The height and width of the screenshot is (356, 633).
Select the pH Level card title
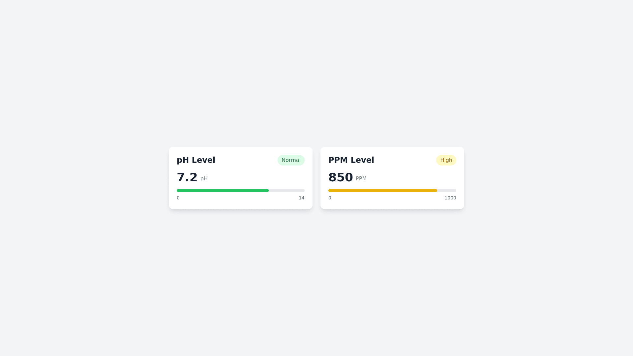(196, 160)
